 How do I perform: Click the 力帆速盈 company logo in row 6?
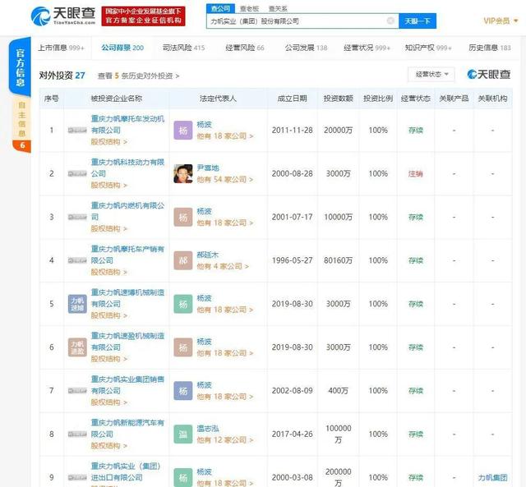pos(77,347)
